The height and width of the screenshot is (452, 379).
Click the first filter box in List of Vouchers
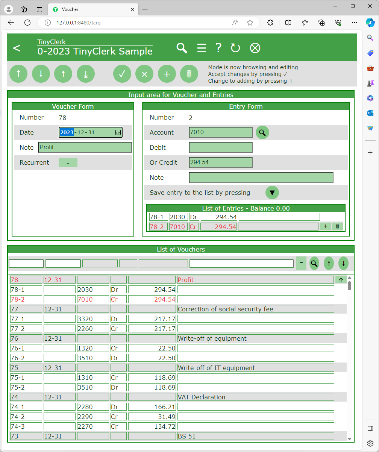click(x=26, y=263)
